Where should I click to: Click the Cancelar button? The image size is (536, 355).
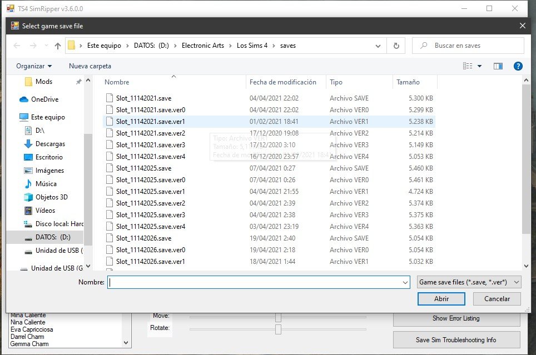[497, 298]
